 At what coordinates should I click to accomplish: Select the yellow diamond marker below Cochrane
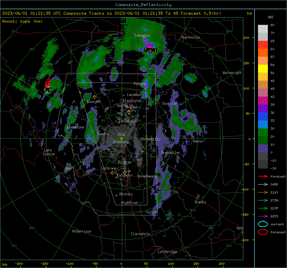(112, 173)
